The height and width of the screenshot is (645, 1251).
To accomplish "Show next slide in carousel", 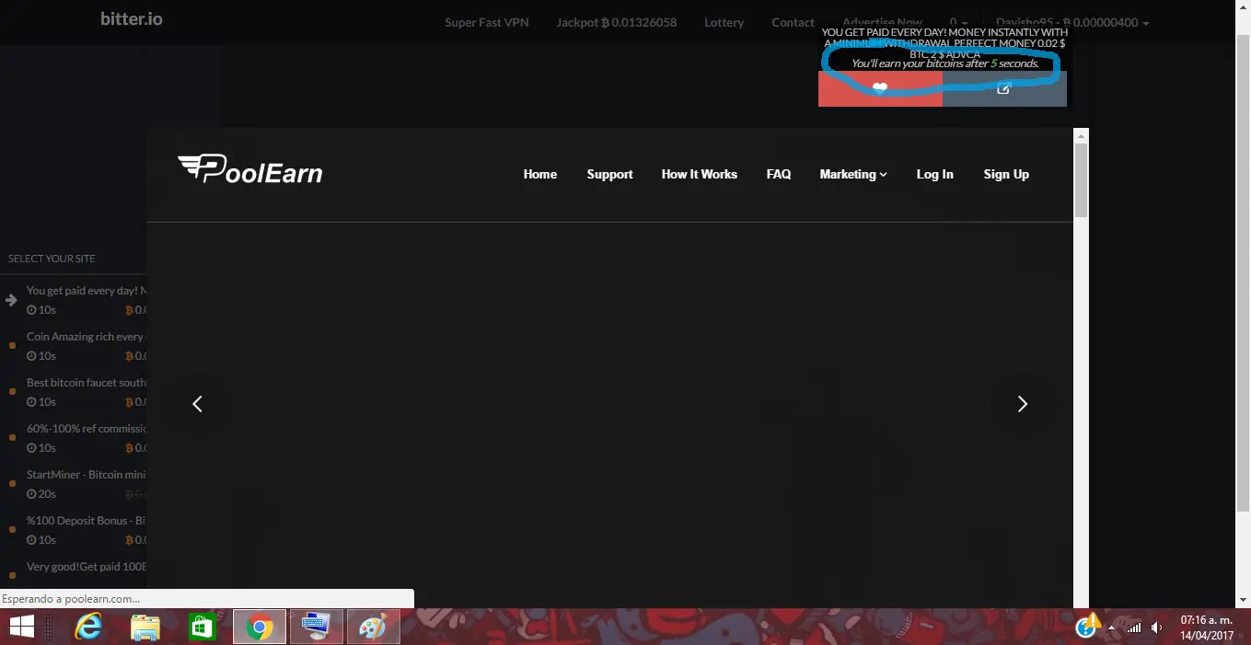I will [x=1022, y=403].
